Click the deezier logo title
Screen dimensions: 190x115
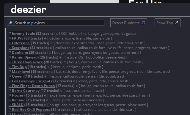coord(29,10)
